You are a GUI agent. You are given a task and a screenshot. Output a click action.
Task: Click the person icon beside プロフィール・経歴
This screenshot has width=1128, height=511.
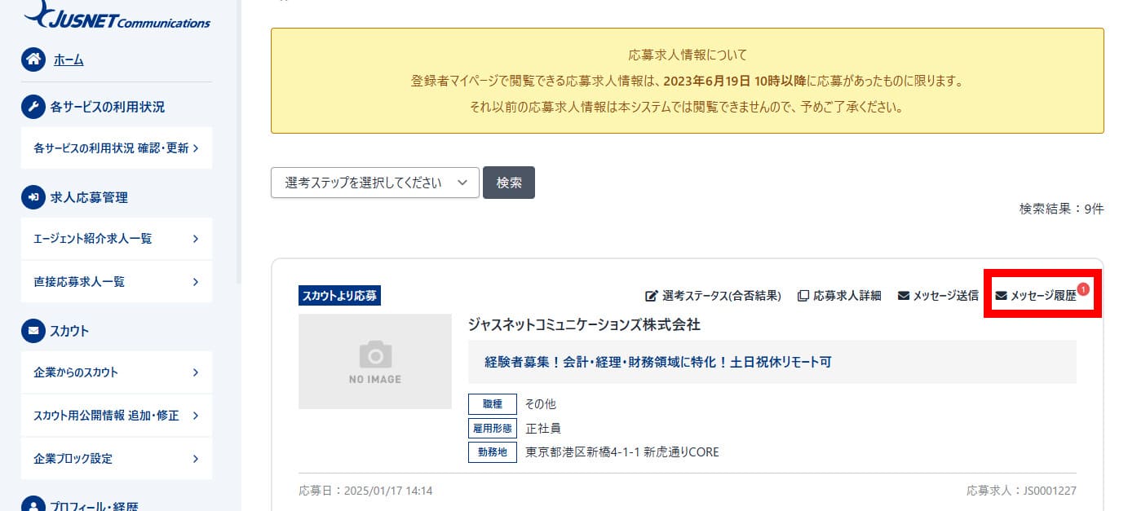click(33, 505)
